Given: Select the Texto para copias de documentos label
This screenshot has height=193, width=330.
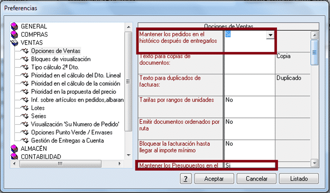Looking at the screenshot, I should coord(165,60).
